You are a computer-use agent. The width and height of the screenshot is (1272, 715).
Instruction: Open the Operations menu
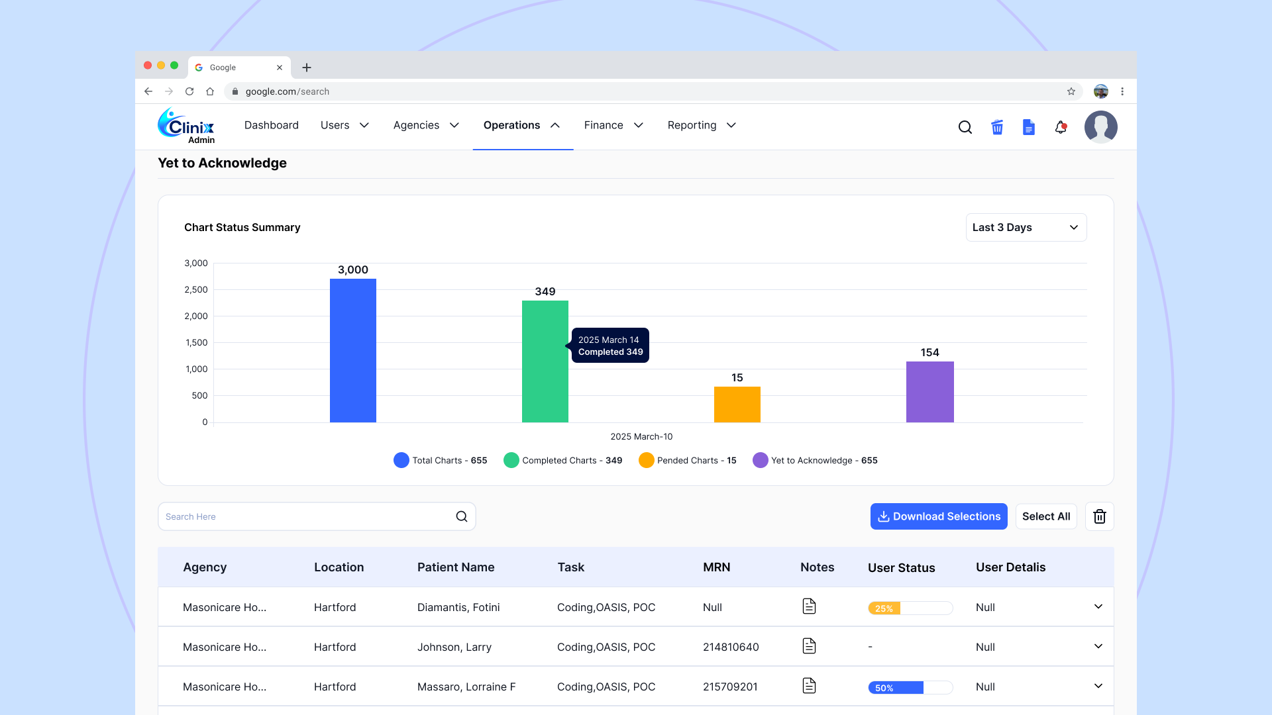point(522,125)
